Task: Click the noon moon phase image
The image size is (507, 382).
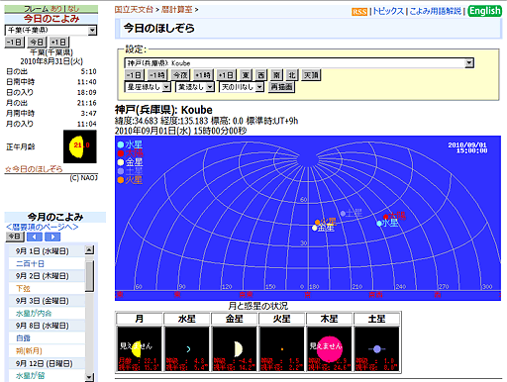Action: pos(80,146)
